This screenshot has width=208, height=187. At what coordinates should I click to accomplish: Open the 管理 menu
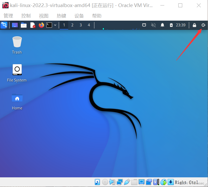[x=8, y=16]
